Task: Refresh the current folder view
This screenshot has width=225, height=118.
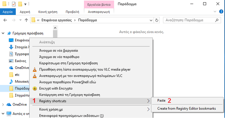Action: (157, 20)
